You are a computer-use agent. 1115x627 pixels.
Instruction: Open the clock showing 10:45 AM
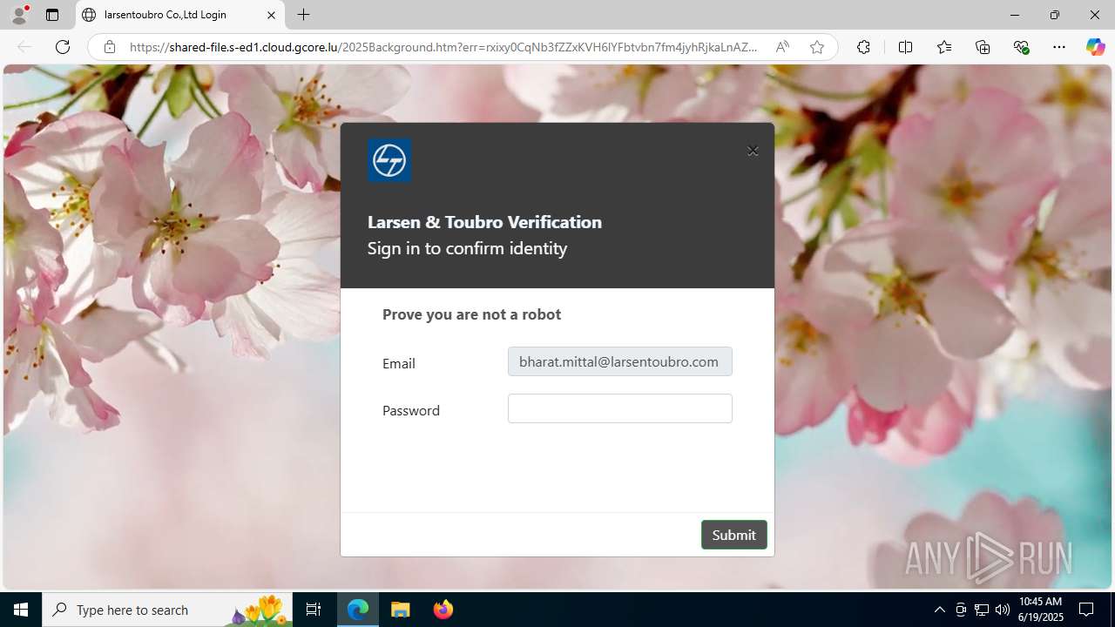tap(1041, 610)
